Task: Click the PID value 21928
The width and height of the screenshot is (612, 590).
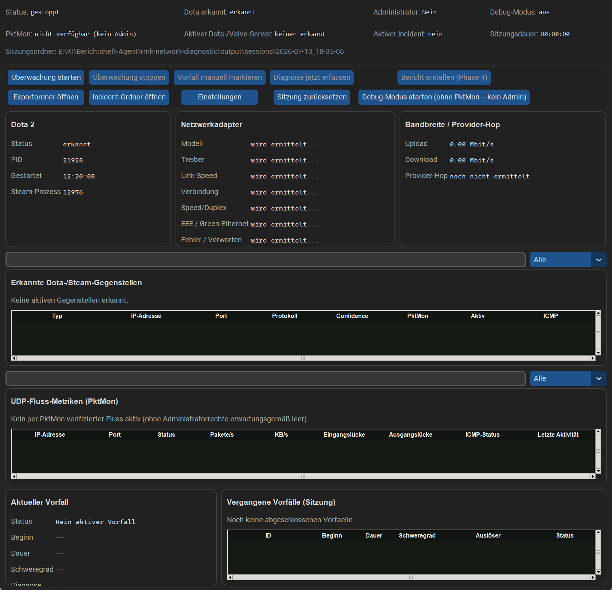Action: [x=73, y=160]
